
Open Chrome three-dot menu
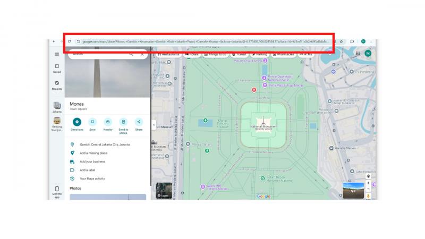(371, 41)
